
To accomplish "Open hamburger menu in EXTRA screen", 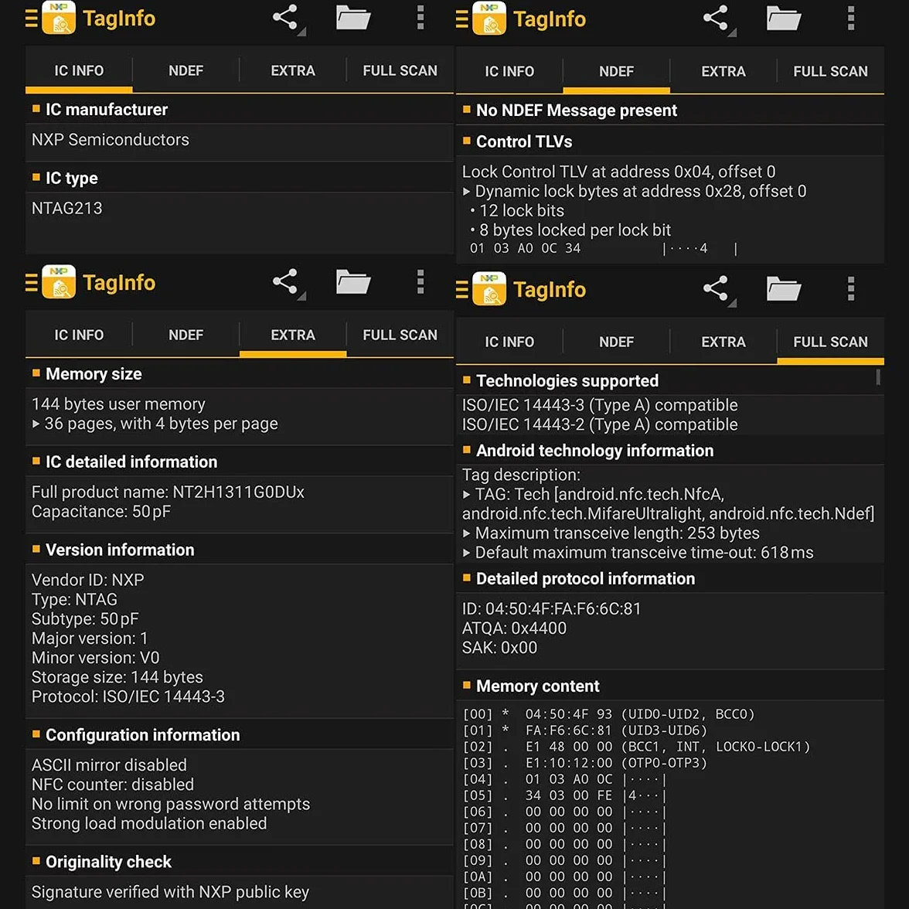I will coord(31,283).
